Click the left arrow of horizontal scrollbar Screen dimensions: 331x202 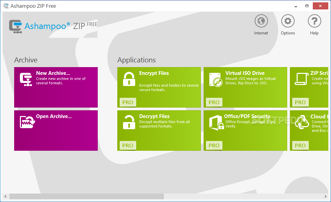pos(5,197)
